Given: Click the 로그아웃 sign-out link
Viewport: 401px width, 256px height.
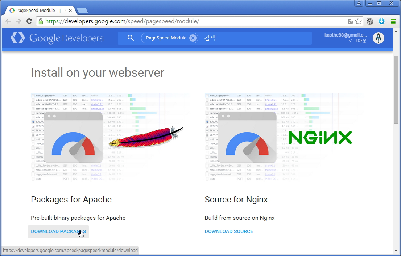Looking at the screenshot, I should (x=357, y=41).
